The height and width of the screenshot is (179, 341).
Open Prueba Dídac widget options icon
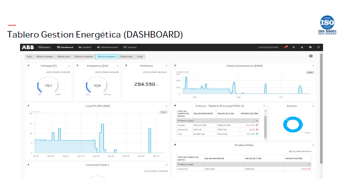313,145
